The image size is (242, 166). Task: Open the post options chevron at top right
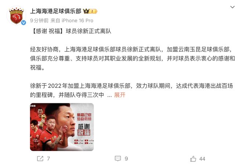pyautogui.click(x=232, y=7)
